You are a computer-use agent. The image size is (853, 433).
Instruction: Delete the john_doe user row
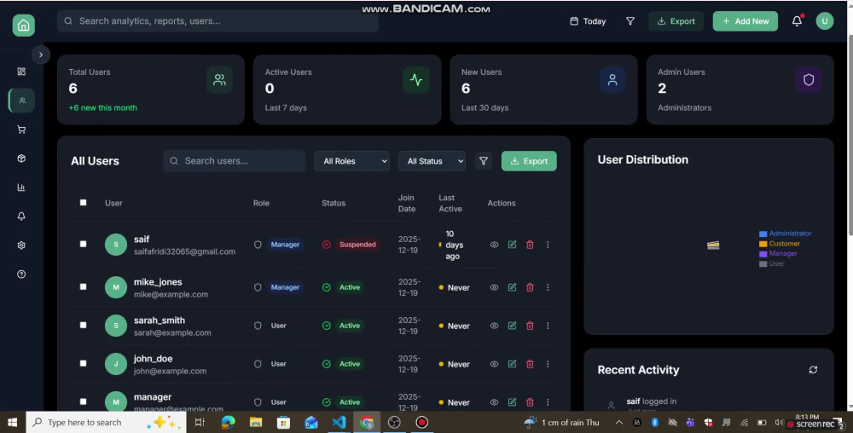[530, 364]
